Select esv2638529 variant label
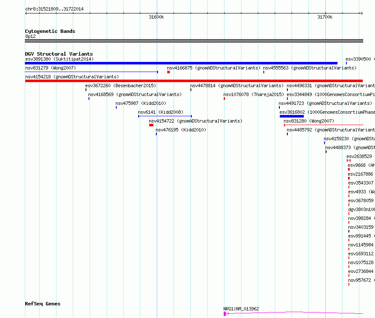 point(359,156)
